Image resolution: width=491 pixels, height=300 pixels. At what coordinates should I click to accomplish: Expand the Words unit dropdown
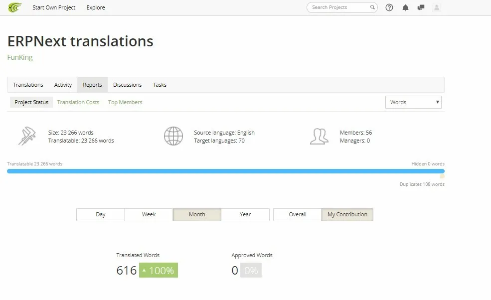point(413,102)
